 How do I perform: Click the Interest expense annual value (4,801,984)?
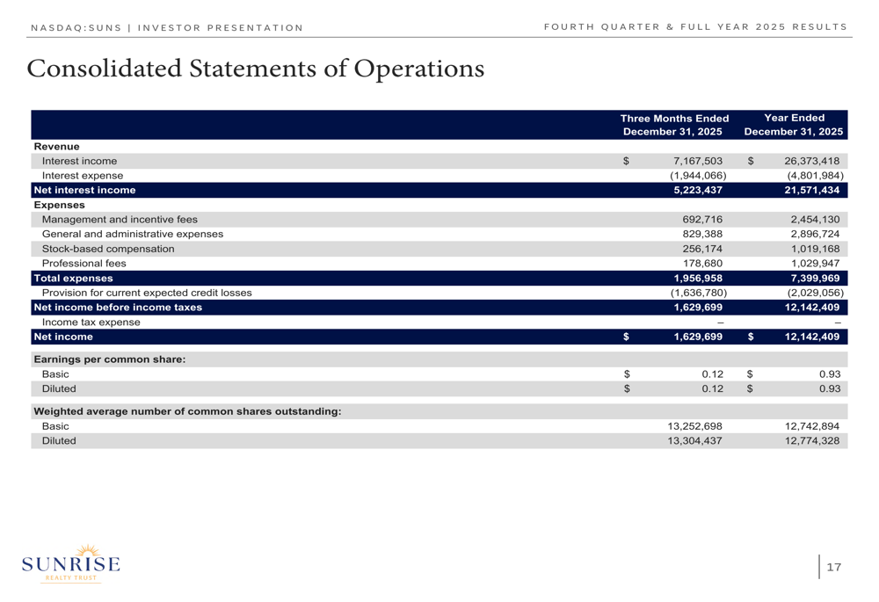tap(815, 176)
